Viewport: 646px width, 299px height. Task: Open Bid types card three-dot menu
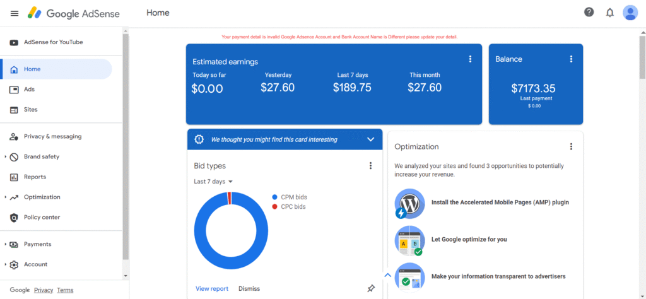tap(370, 165)
